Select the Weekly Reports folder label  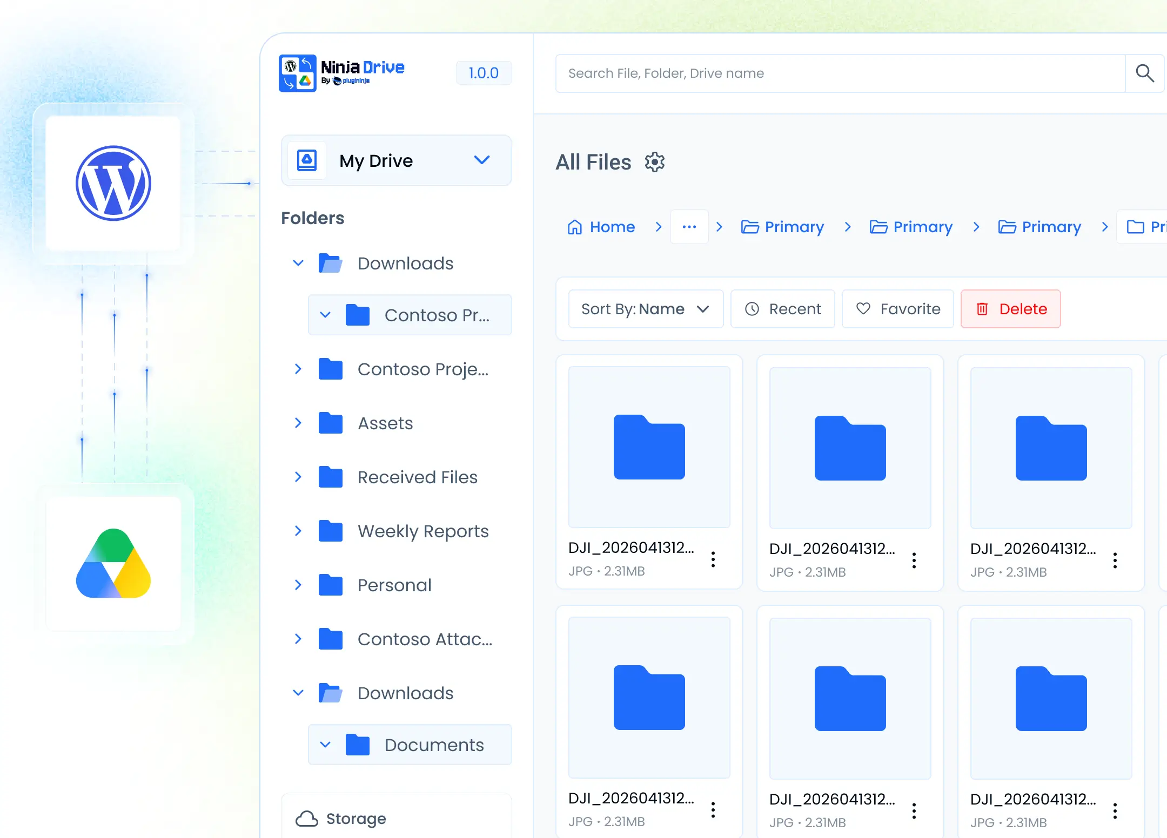tap(423, 531)
